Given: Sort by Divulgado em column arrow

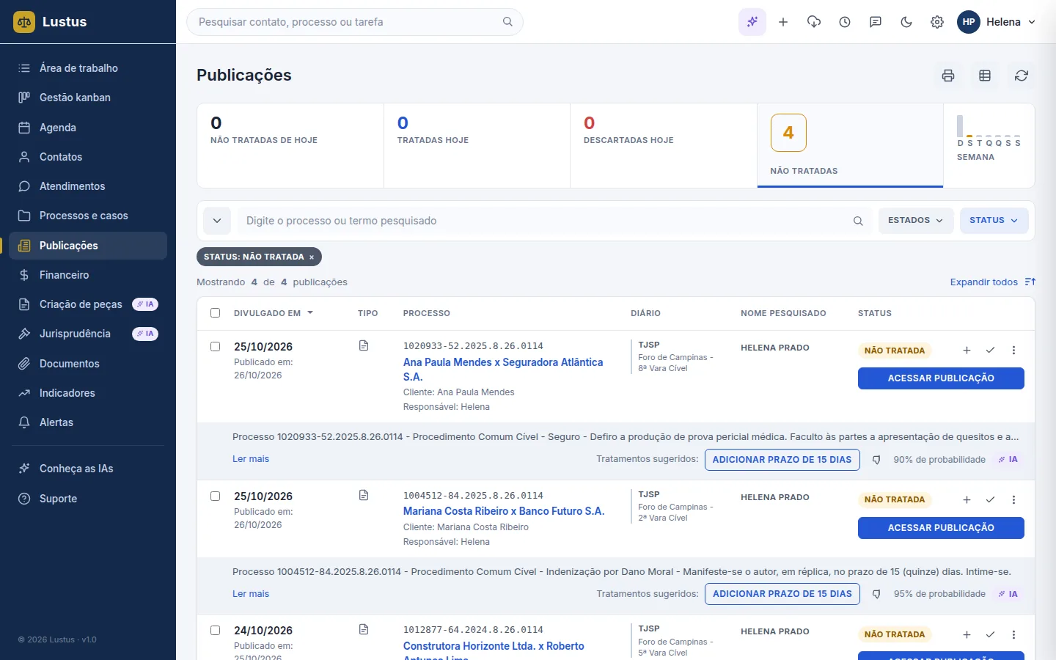Looking at the screenshot, I should 310,313.
